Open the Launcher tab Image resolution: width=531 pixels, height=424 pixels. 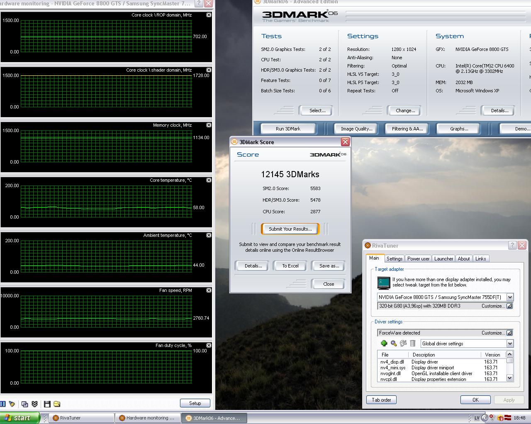(443, 259)
